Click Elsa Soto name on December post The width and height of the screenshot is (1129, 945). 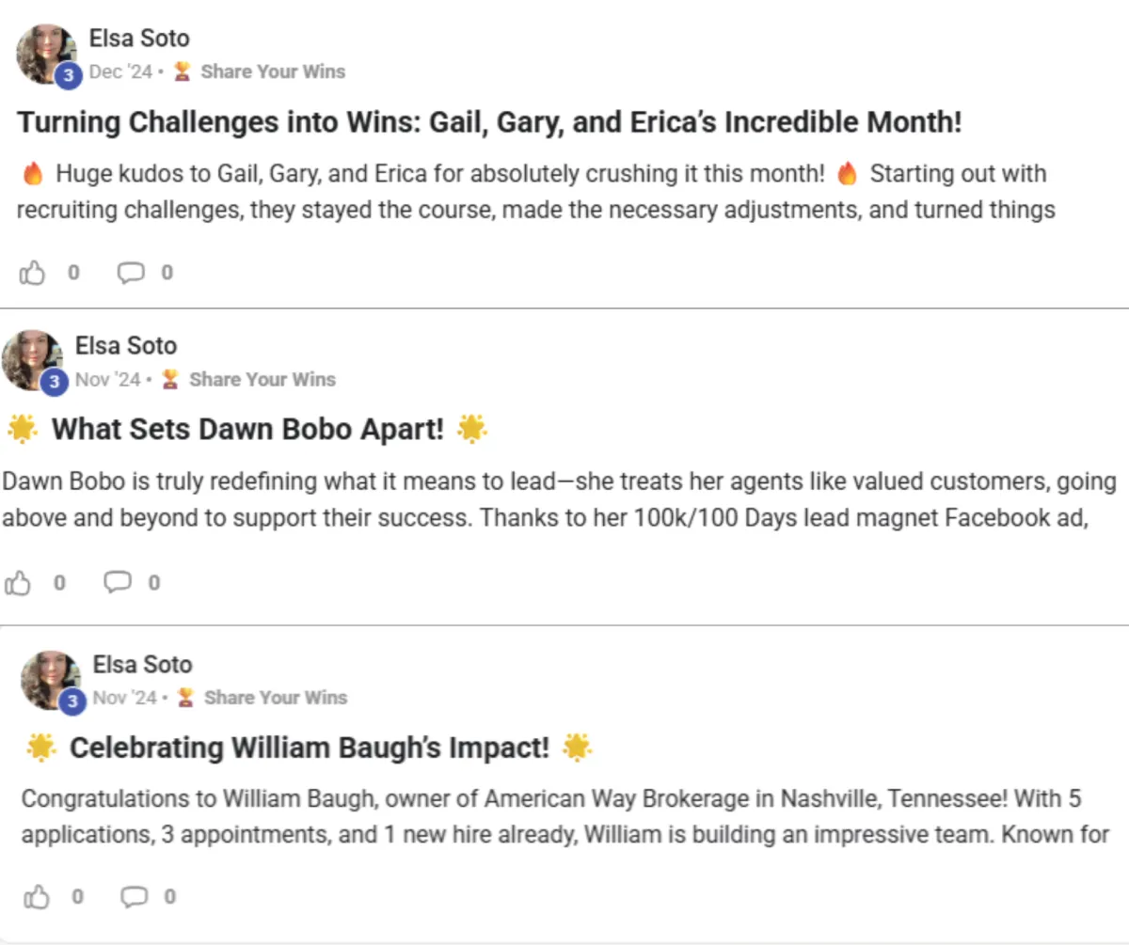point(139,39)
